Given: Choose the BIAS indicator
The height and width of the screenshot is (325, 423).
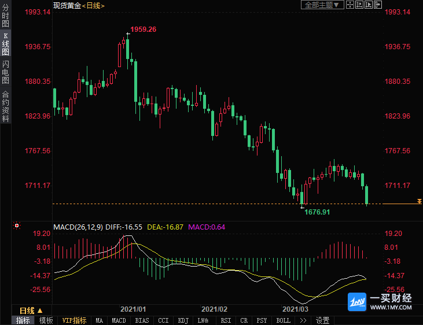Looking at the screenshot, I should point(142,320).
